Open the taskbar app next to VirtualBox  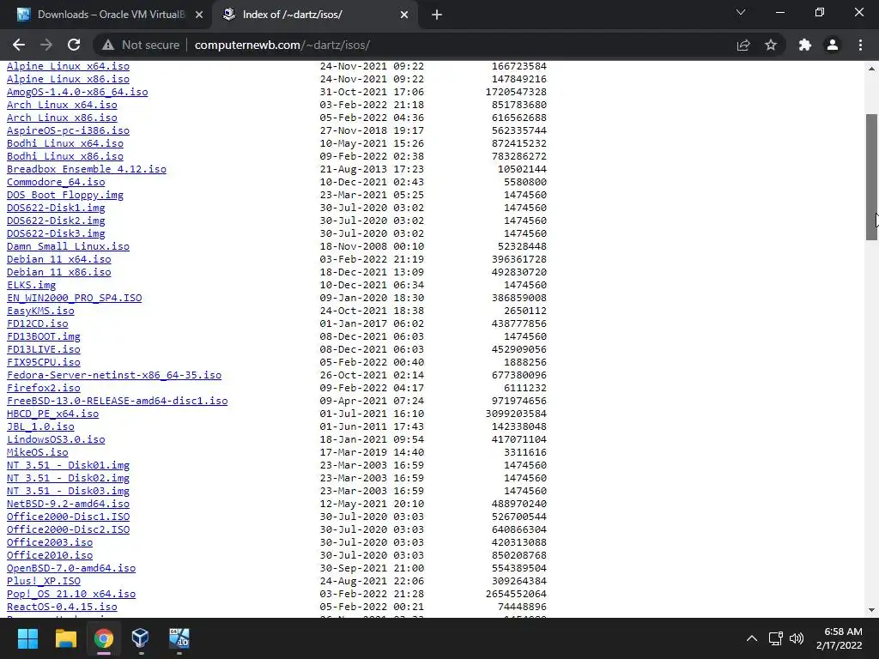click(179, 638)
